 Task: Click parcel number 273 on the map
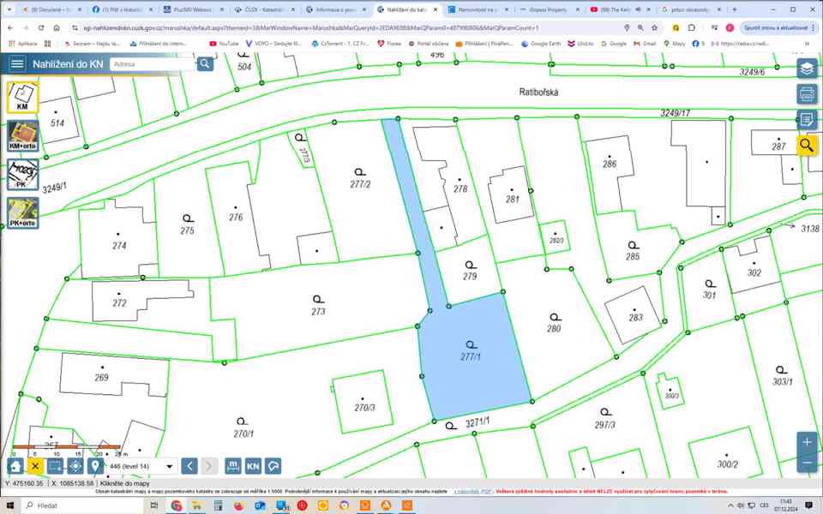(318, 312)
